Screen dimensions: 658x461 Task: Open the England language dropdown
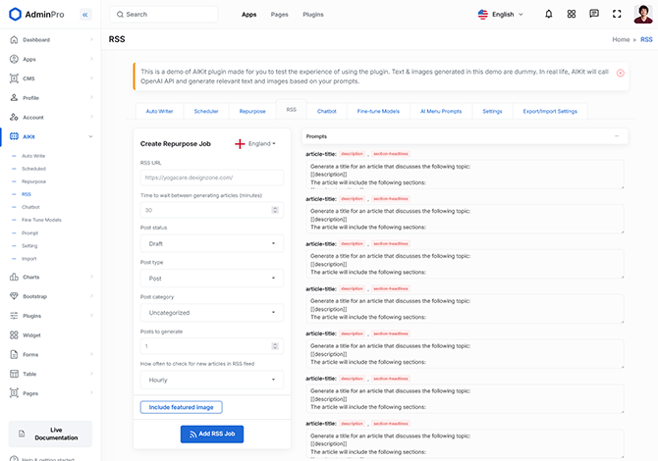[x=255, y=143]
